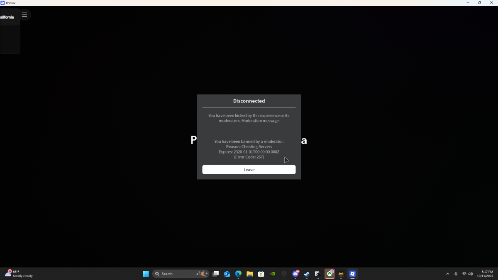Open the NVIDIA app in taskbar
Viewport: 498px width, 280px height.
pos(272,274)
